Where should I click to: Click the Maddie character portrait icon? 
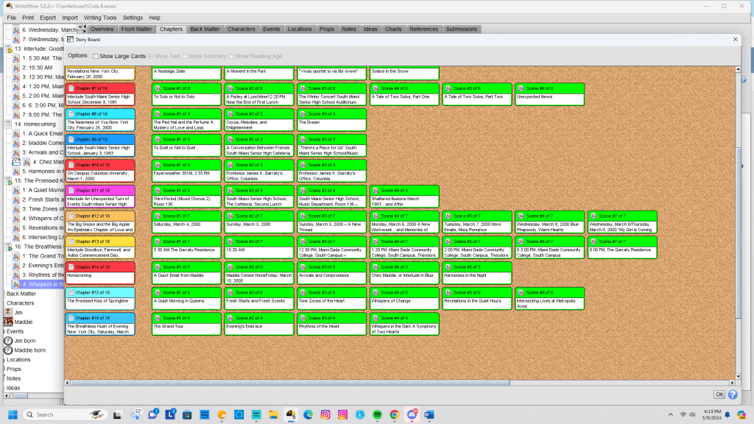tap(8, 322)
